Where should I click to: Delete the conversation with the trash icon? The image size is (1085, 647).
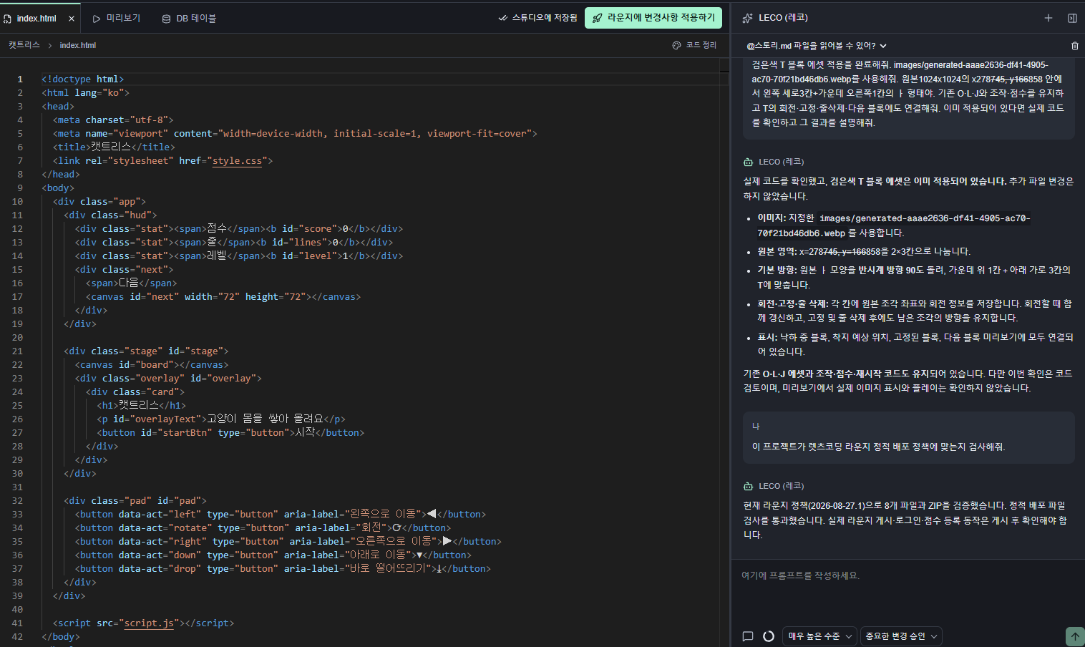pyautogui.click(x=1074, y=46)
